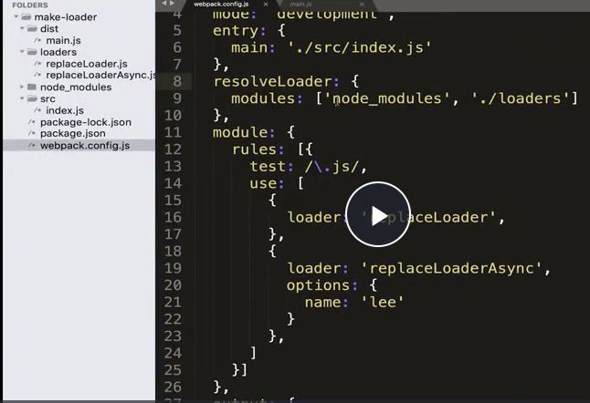
Task: Select package-lock.json in the sidebar
Action: [85, 122]
